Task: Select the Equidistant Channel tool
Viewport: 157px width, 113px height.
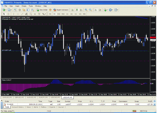Action: coord(26,14)
